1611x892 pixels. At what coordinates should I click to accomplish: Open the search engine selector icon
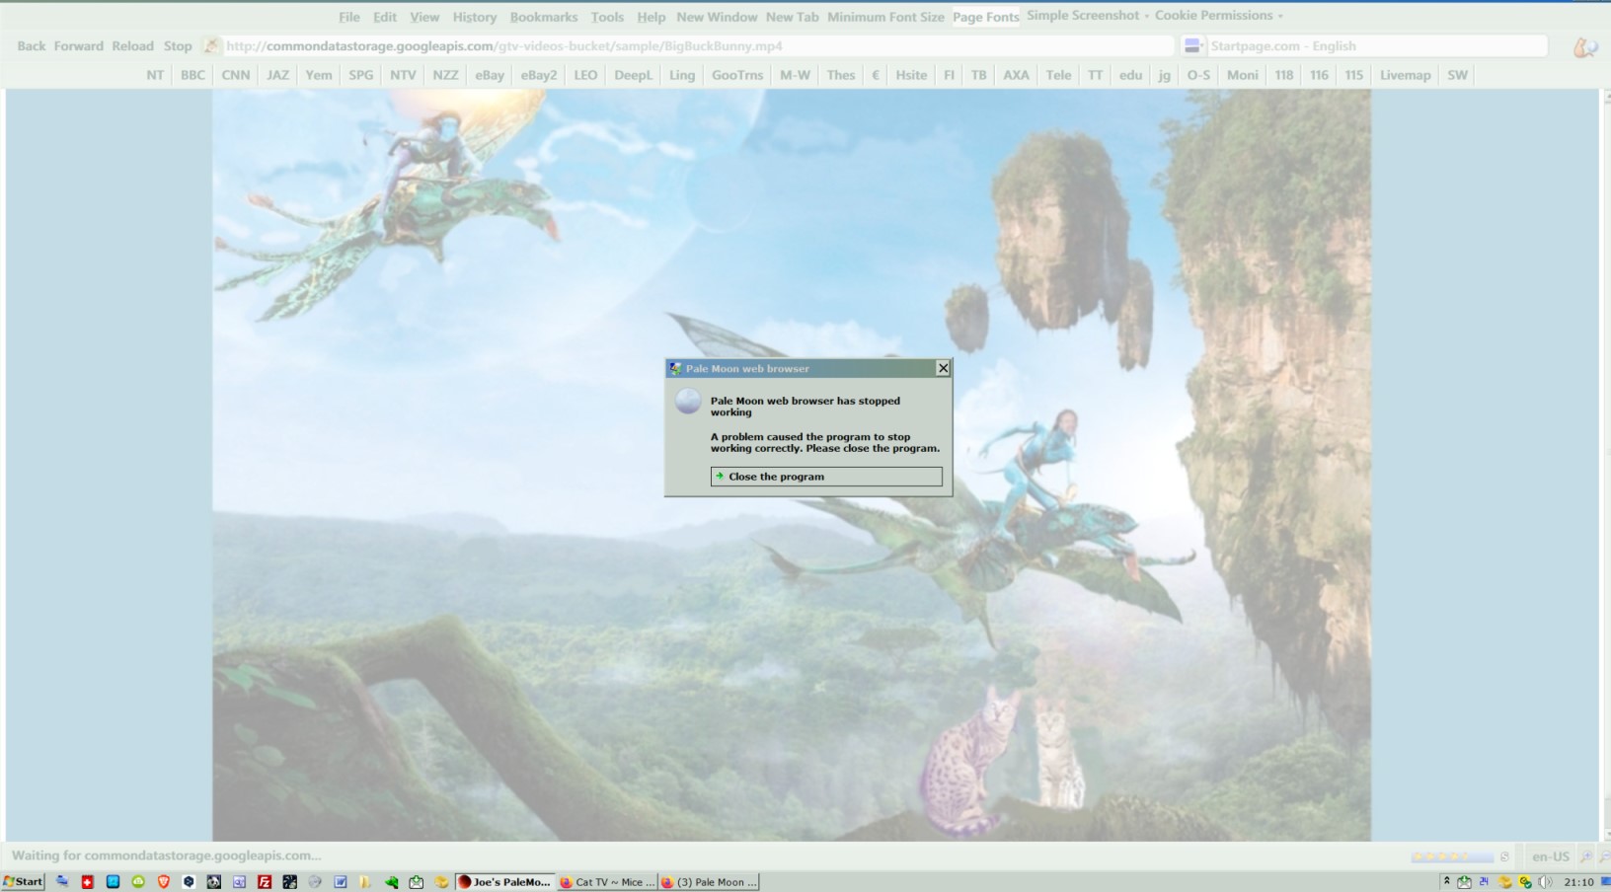pyautogui.click(x=1193, y=45)
